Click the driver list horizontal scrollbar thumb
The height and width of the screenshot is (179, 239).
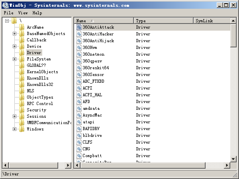(143, 165)
